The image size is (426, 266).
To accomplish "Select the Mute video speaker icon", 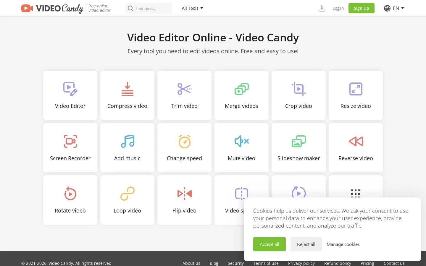I will (x=241, y=141).
